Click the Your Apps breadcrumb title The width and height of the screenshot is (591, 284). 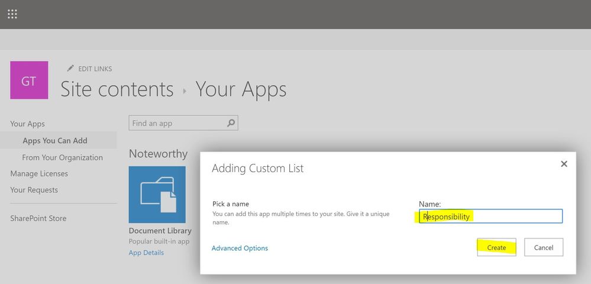(241, 89)
